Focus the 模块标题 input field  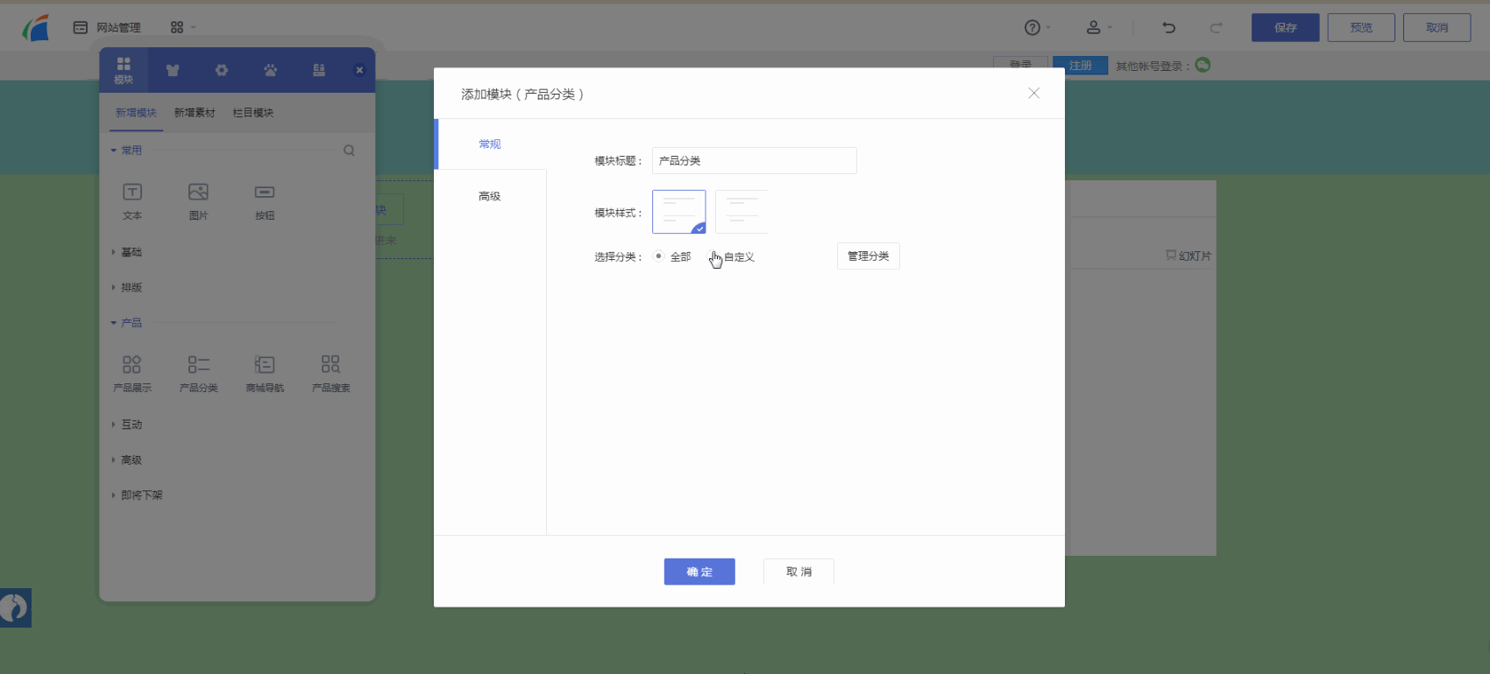pos(754,160)
